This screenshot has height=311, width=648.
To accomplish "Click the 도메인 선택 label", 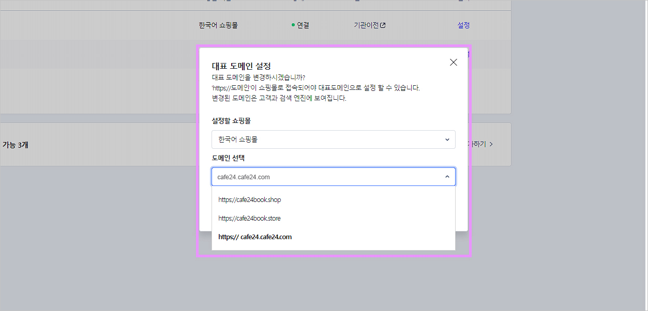I will (x=229, y=158).
